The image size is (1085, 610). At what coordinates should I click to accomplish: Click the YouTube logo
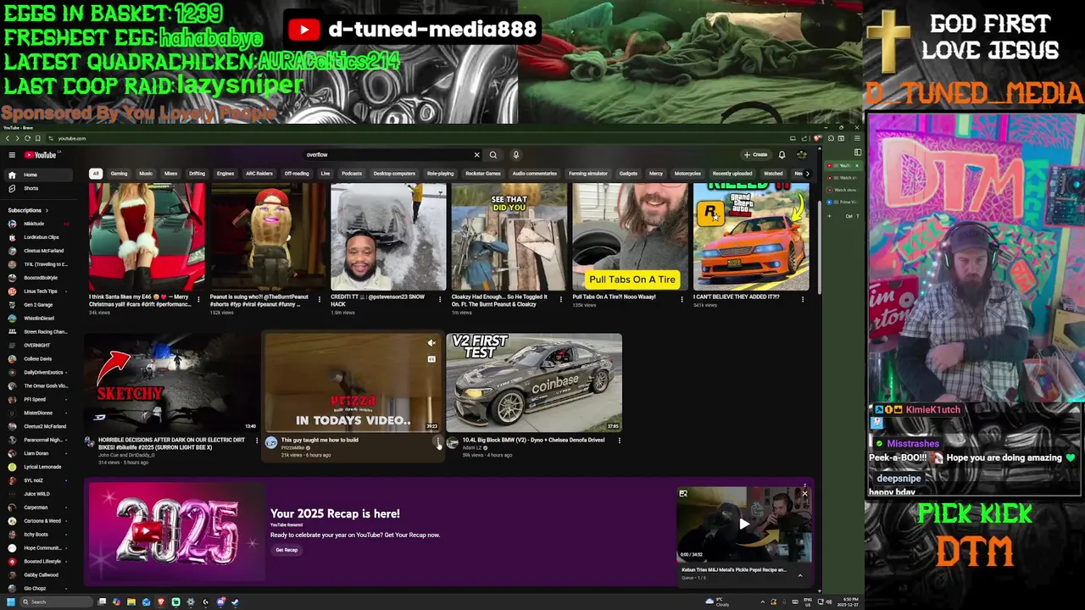(x=40, y=155)
